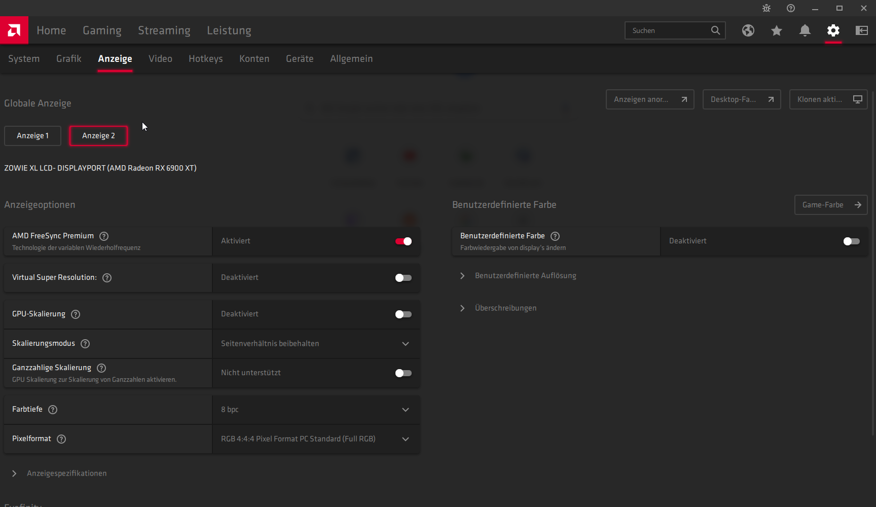
Task: Open the Skalierungsmodus dropdown
Action: [316, 344]
